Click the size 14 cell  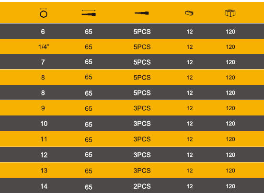coord(44,186)
